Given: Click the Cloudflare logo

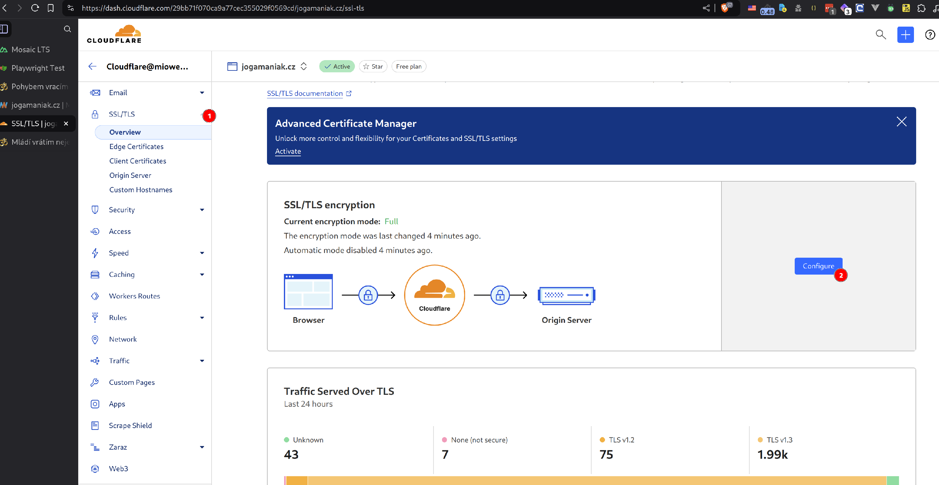Looking at the screenshot, I should click(114, 34).
